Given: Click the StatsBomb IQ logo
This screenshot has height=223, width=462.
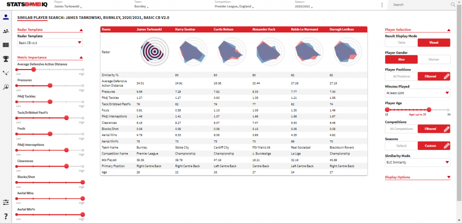Looking at the screenshot, I should [x=27, y=5].
